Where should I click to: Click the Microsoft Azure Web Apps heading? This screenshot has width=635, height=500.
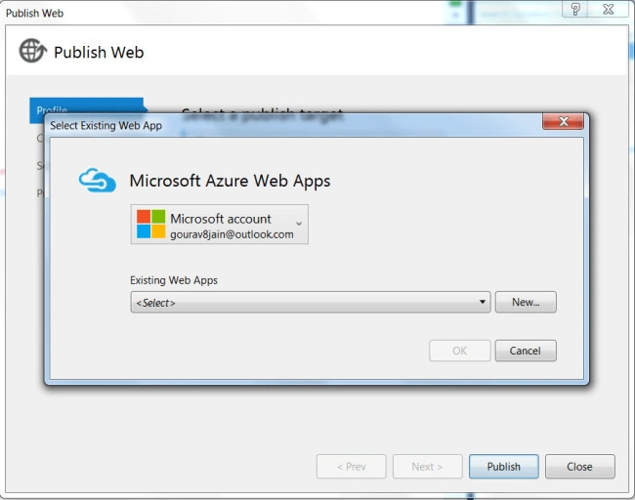click(x=230, y=181)
